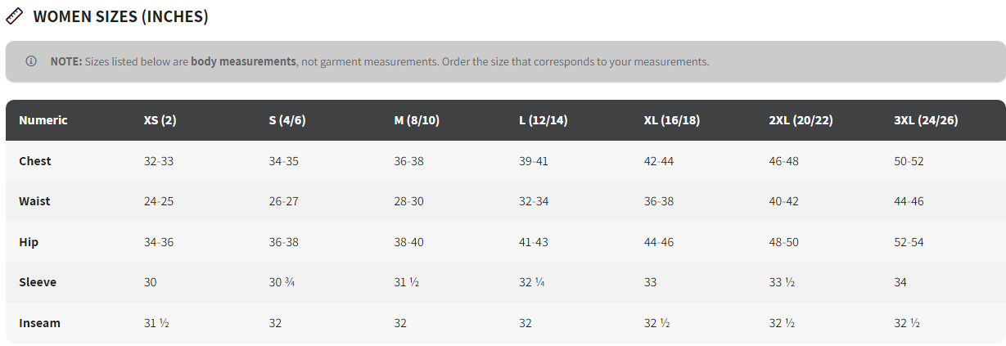Click the ruler icon beside Women Sizes
The width and height of the screenshot is (1006, 346).
(15, 16)
